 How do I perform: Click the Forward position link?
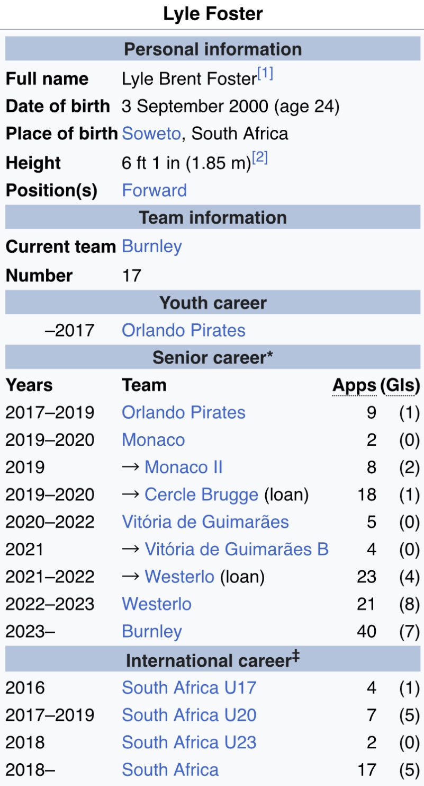pyautogui.click(x=154, y=190)
